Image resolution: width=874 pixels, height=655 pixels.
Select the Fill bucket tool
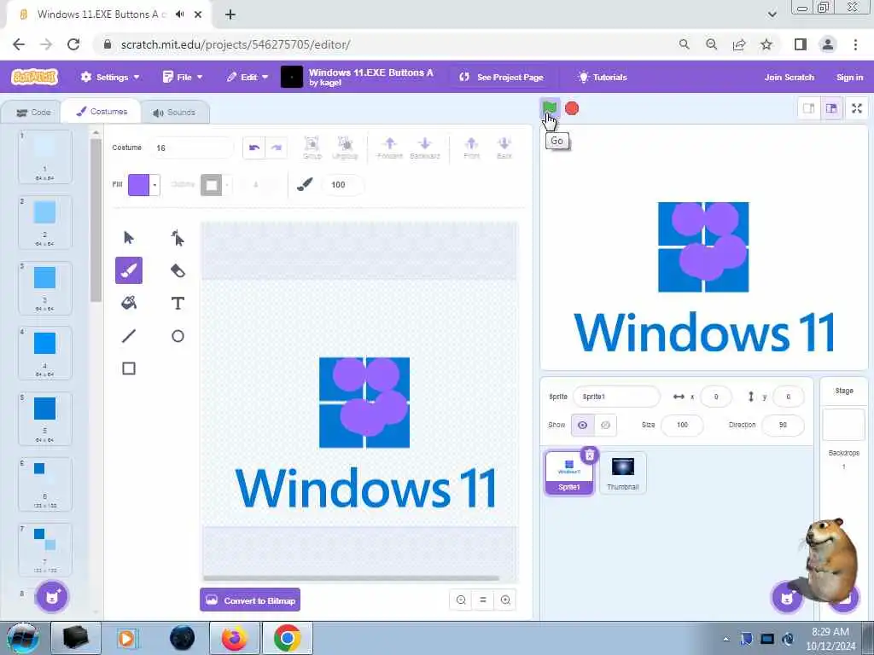129,303
